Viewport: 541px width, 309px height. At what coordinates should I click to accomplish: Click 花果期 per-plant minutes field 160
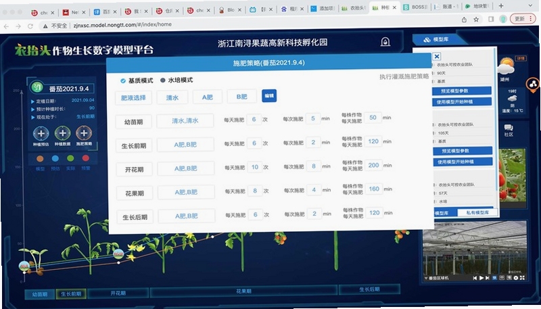click(374, 189)
